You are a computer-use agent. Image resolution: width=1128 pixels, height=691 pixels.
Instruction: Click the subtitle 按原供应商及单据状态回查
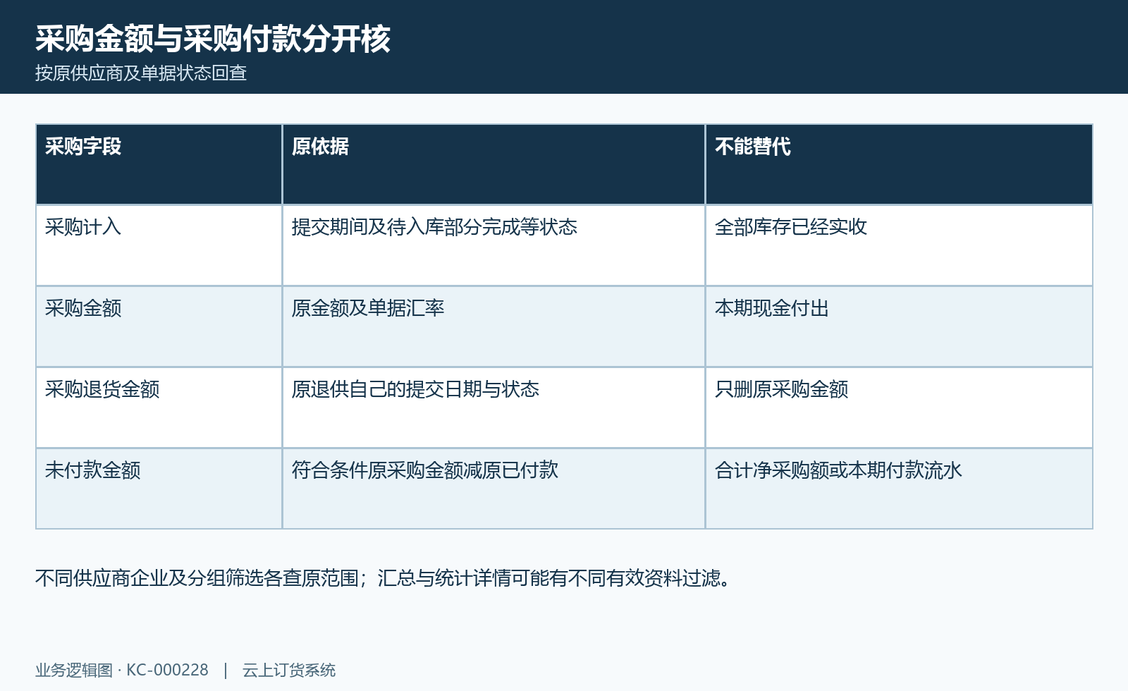coord(141,73)
